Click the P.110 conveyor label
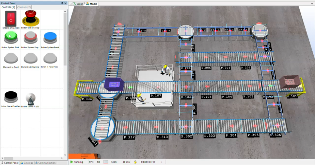Viewport: 315px width, 165px height. tap(87, 99)
